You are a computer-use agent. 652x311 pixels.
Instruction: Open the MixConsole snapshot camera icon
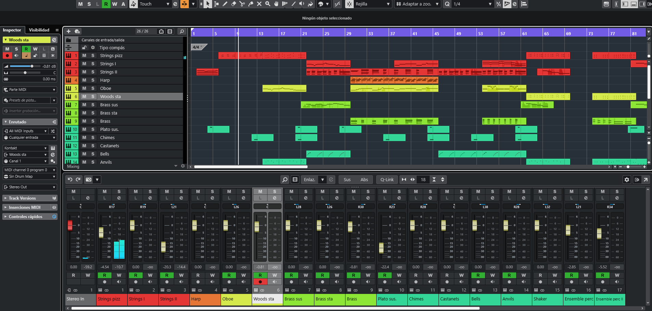pos(89,179)
